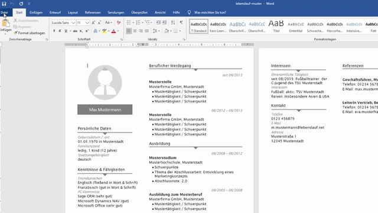Increase paragraph indent
The width and height of the screenshot is (378, 213).
click(164, 22)
